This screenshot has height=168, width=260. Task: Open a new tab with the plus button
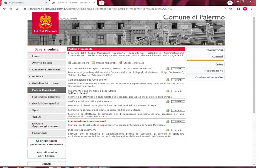click(102, 3)
